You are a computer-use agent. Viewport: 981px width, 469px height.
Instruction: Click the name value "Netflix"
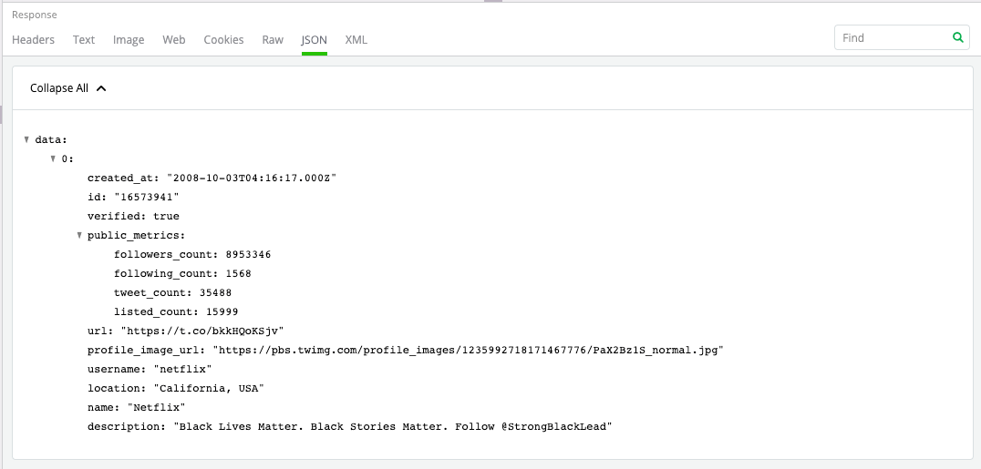coord(157,407)
